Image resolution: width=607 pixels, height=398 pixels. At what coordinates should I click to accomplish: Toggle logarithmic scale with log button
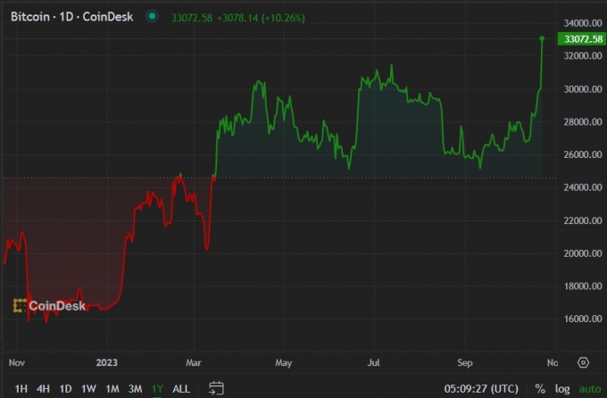point(562,389)
